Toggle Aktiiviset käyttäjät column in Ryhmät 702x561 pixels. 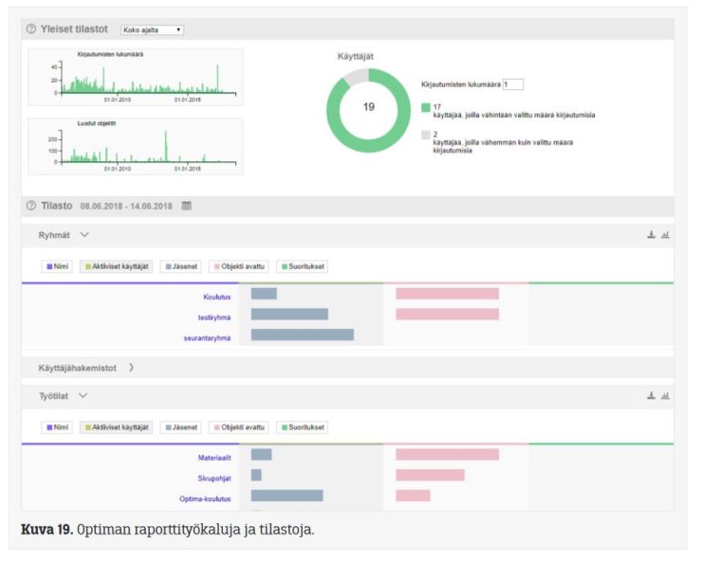pos(116,267)
